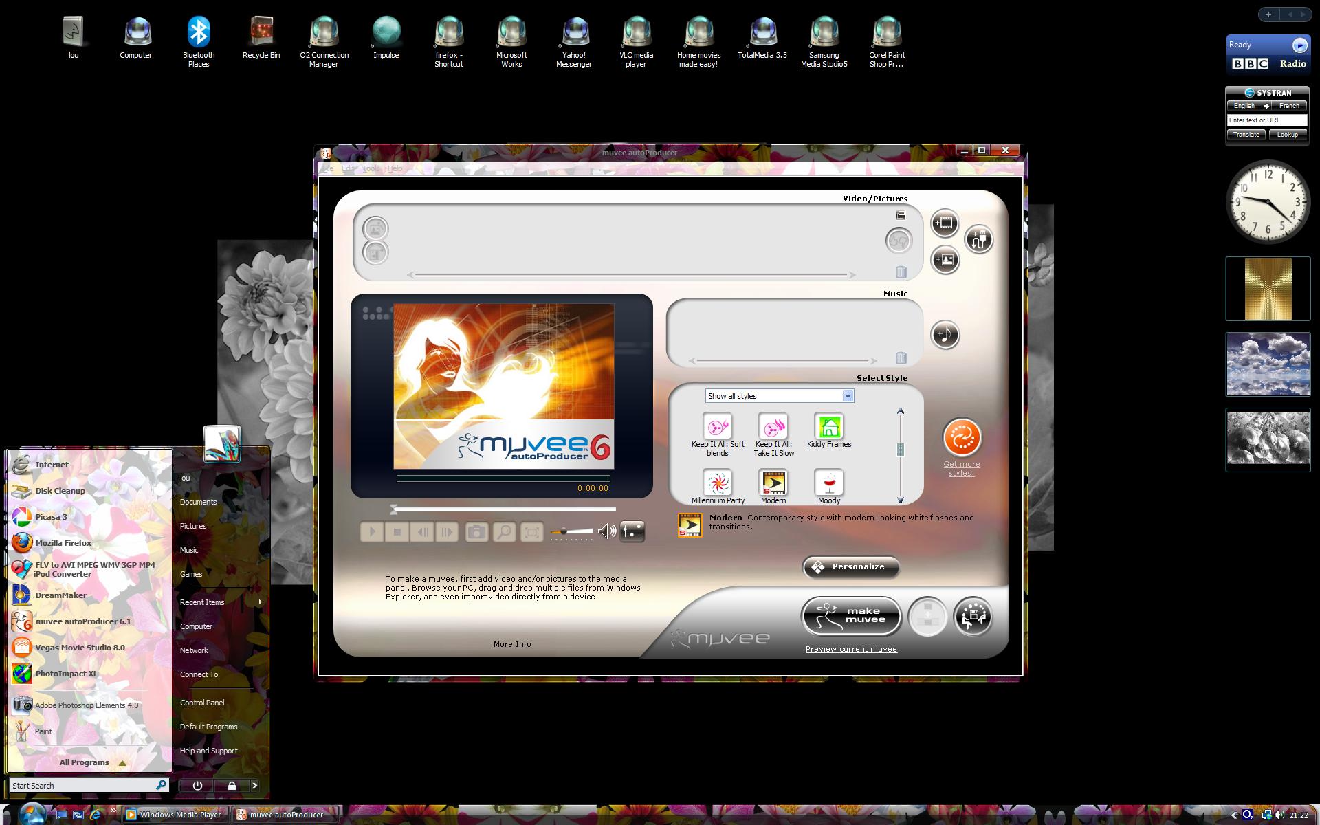Click the save and share muvee icon
The image size is (1320, 825).
point(972,617)
